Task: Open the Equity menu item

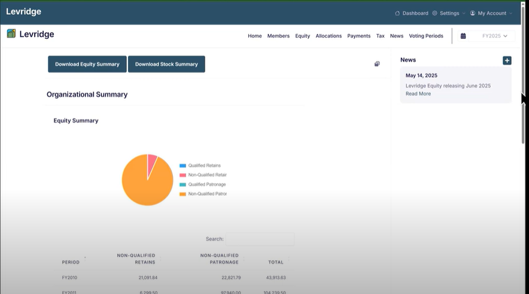Action: pos(303,36)
